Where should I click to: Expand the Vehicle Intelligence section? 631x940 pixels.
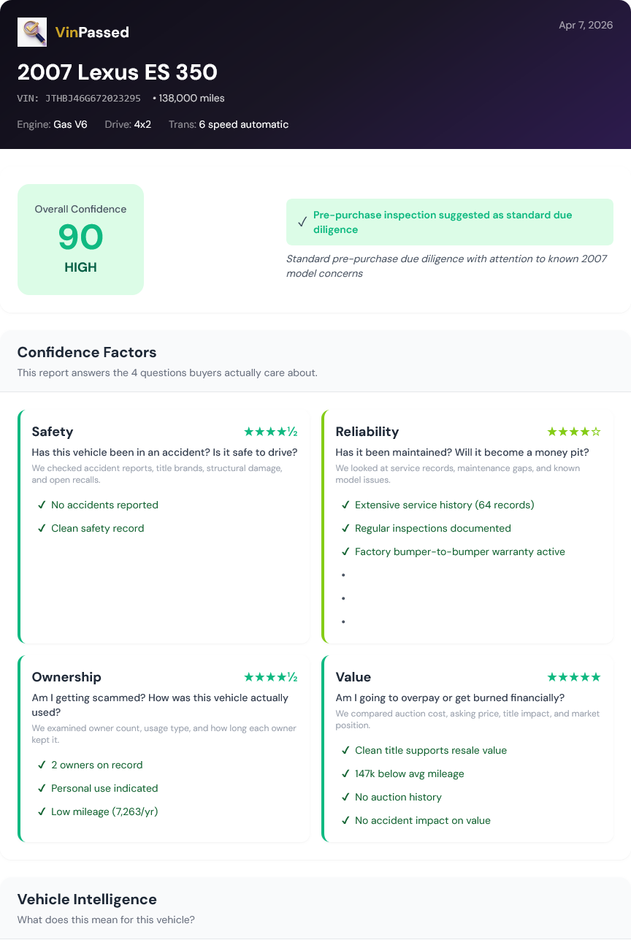click(87, 899)
